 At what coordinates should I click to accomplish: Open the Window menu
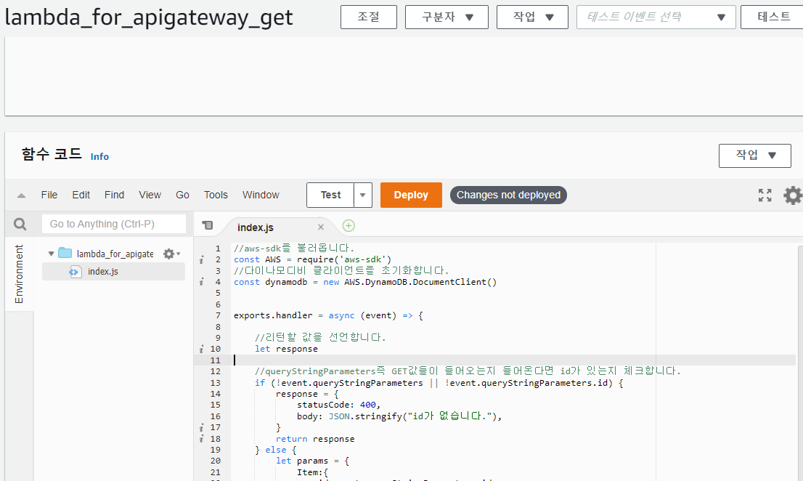coord(261,195)
